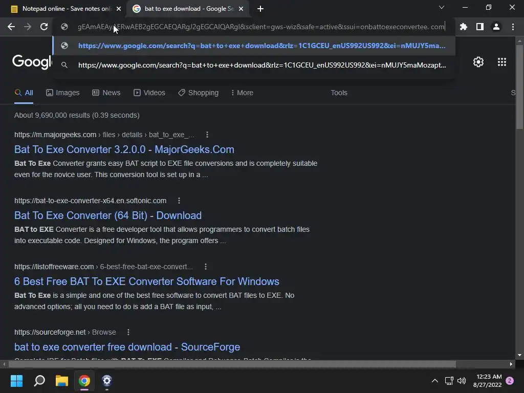Open the volume tray icon
Viewport: 524px width, 393px height.
click(x=462, y=381)
